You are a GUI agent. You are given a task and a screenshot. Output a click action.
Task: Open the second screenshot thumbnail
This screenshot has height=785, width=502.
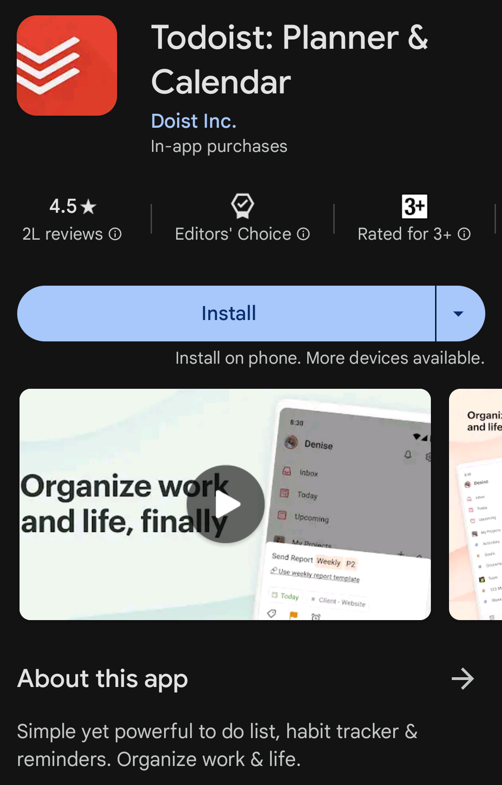(x=476, y=504)
